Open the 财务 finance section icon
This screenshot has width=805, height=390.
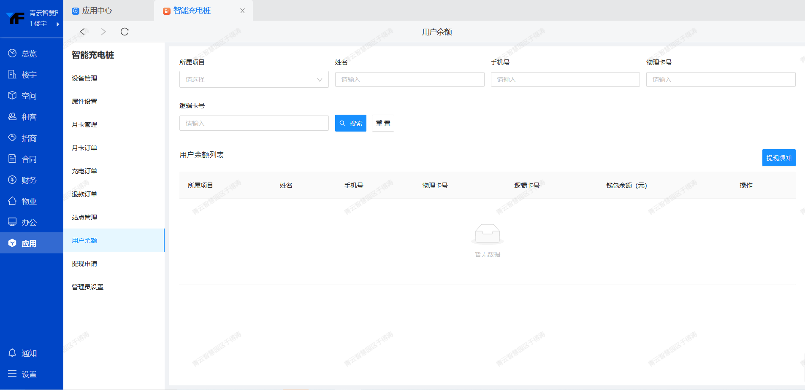point(12,180)
